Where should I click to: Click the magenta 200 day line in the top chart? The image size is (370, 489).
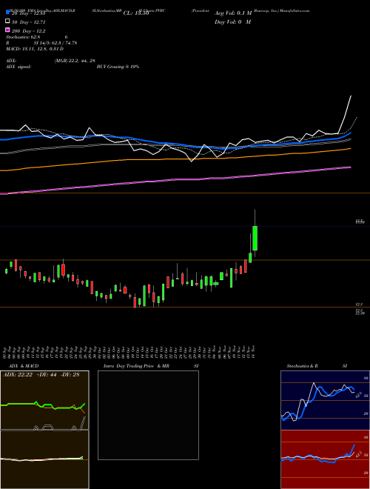point(175,180)
